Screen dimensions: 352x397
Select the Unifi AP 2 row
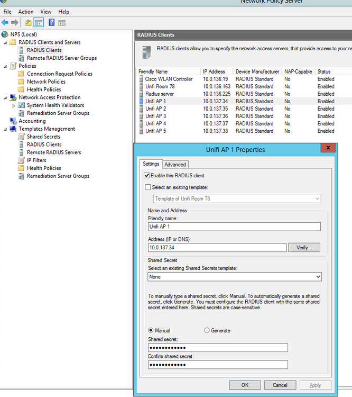[x=244, y=109]
